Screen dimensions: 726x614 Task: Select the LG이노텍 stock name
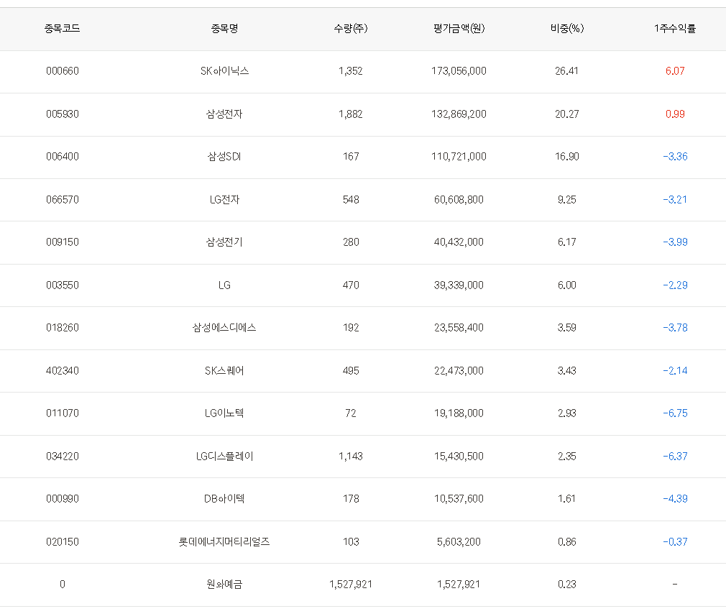[x=224, y=413]
